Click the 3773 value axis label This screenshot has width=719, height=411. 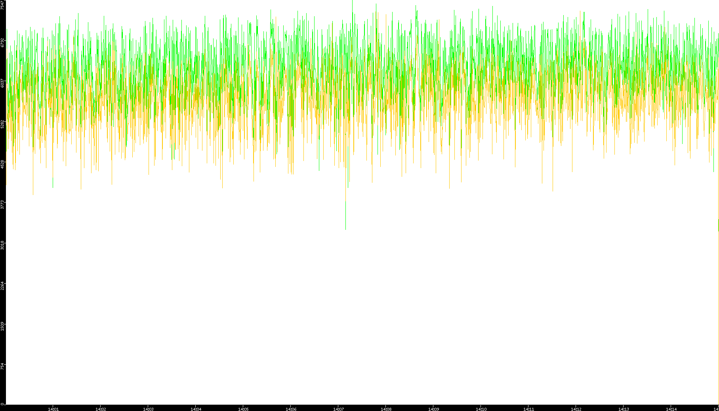(x=3, y=205)
